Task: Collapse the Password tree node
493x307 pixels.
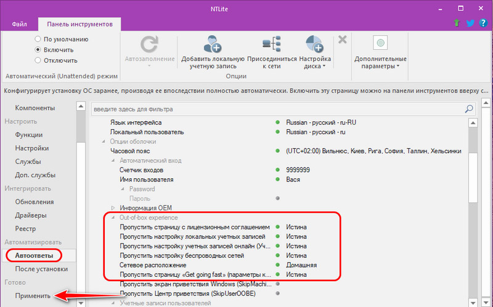Action: pyautogui.click(x=123, y=189)
